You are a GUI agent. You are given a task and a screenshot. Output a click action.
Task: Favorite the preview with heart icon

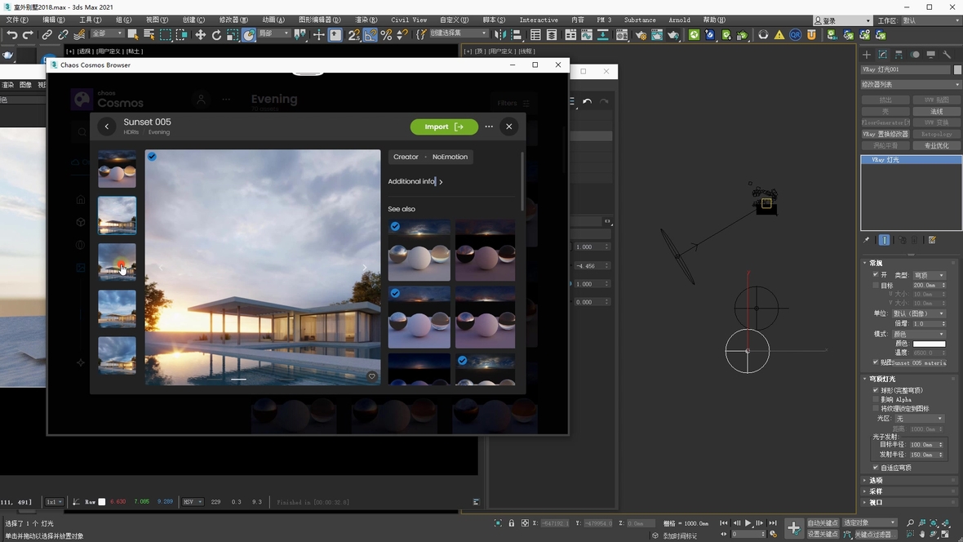click(371, 376)
